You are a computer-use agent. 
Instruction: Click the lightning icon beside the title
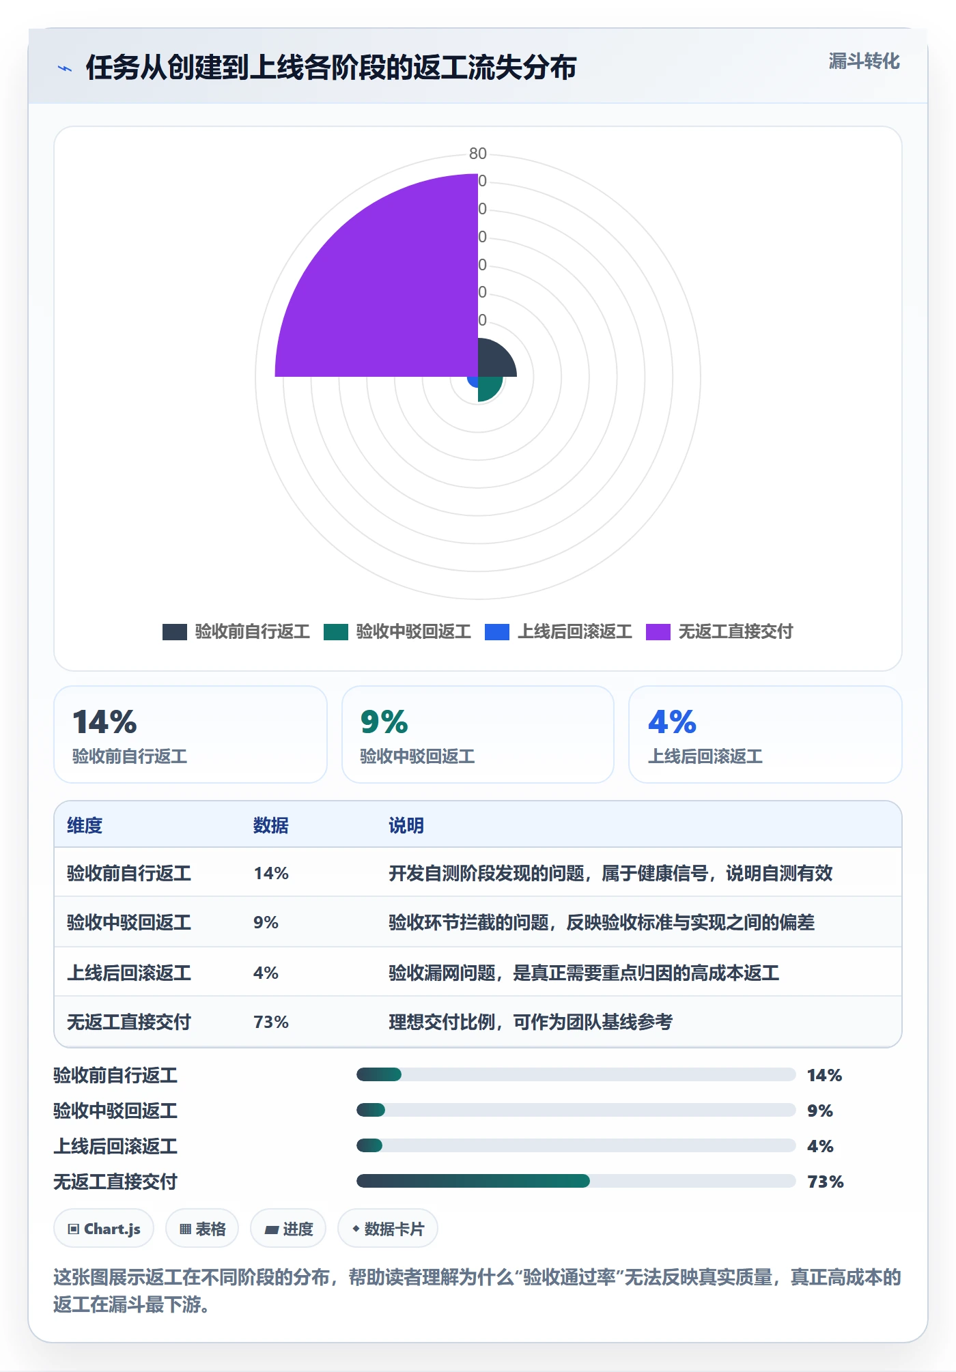coord(65,68)
